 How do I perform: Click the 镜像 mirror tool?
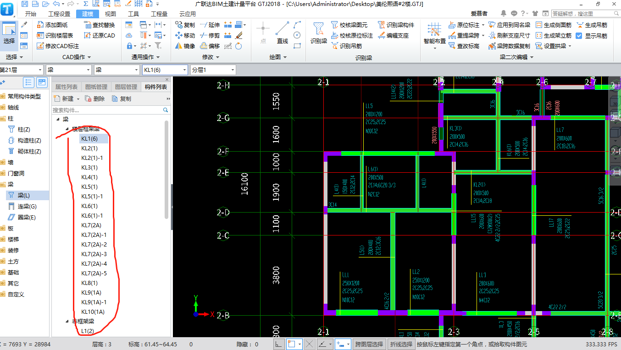[185, 46]
